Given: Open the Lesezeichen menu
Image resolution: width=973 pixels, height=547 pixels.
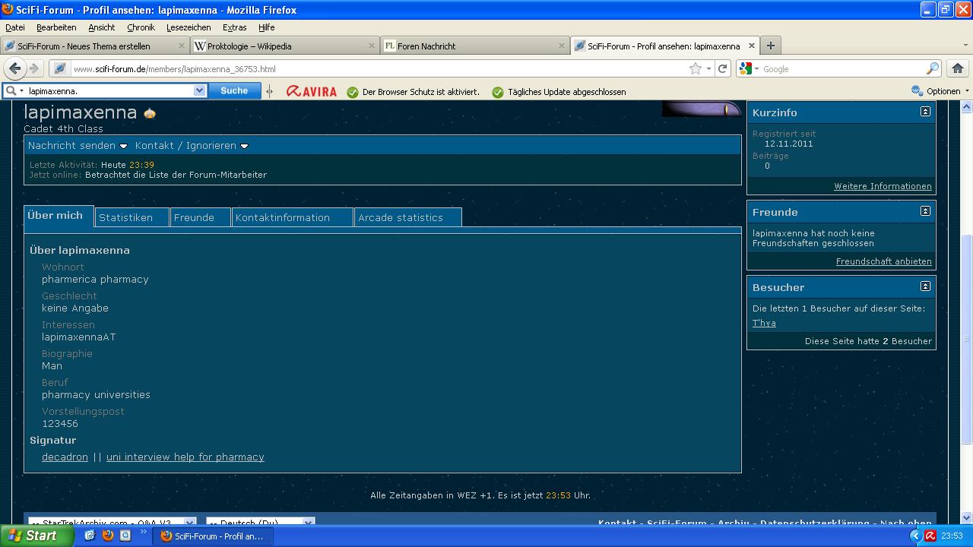Looking at the screenshot, I should [x=189, y=27].
